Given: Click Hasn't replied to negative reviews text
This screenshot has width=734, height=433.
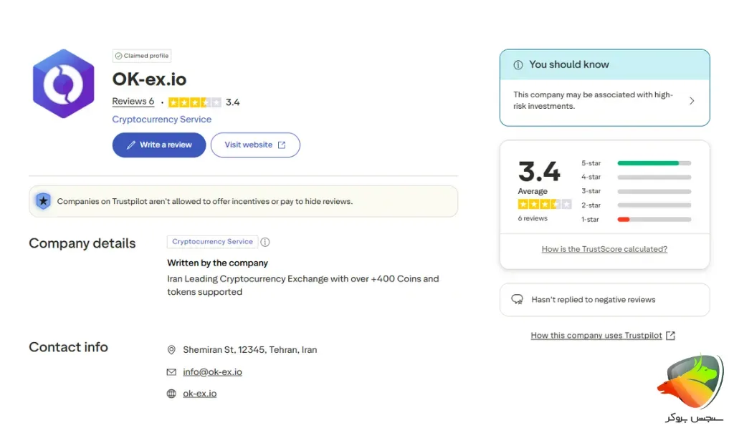Looking at the screenshot, I should tap(593, 300).
